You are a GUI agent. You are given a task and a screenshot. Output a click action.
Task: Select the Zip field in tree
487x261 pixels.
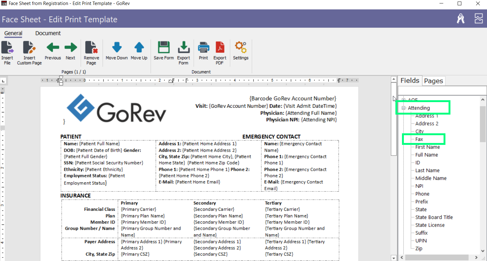tap(419, 249)
